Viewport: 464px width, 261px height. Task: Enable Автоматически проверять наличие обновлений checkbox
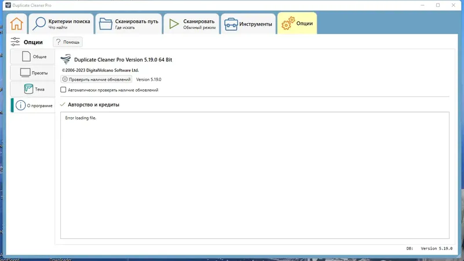pyautogui.click(x=63, y=90)
